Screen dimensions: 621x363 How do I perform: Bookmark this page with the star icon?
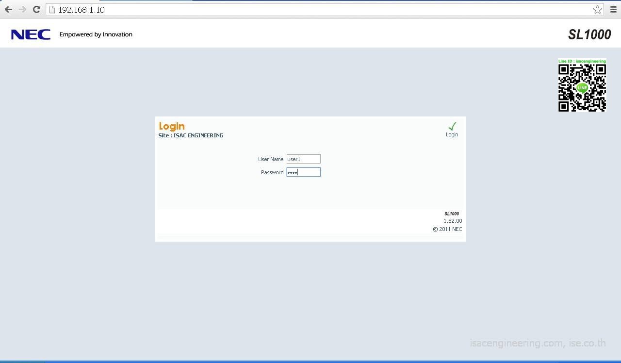597,9
